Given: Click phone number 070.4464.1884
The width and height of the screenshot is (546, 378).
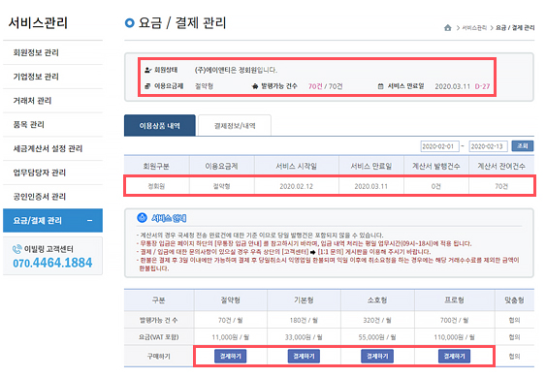Looking at the screenshot, I should click(x=52, y=263).
